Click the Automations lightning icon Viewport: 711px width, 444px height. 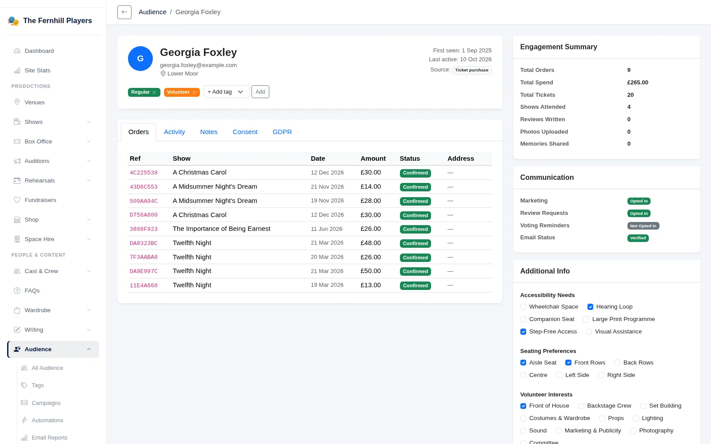pos(24,420)
